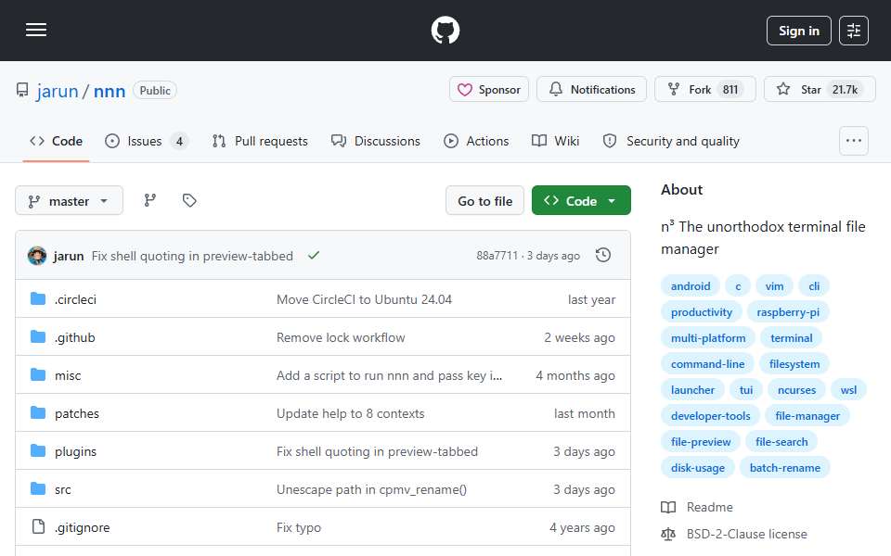The height and width of the screenshot is (556, 891).
Task: Select the wsl topic tag
Action: (848, 390)
